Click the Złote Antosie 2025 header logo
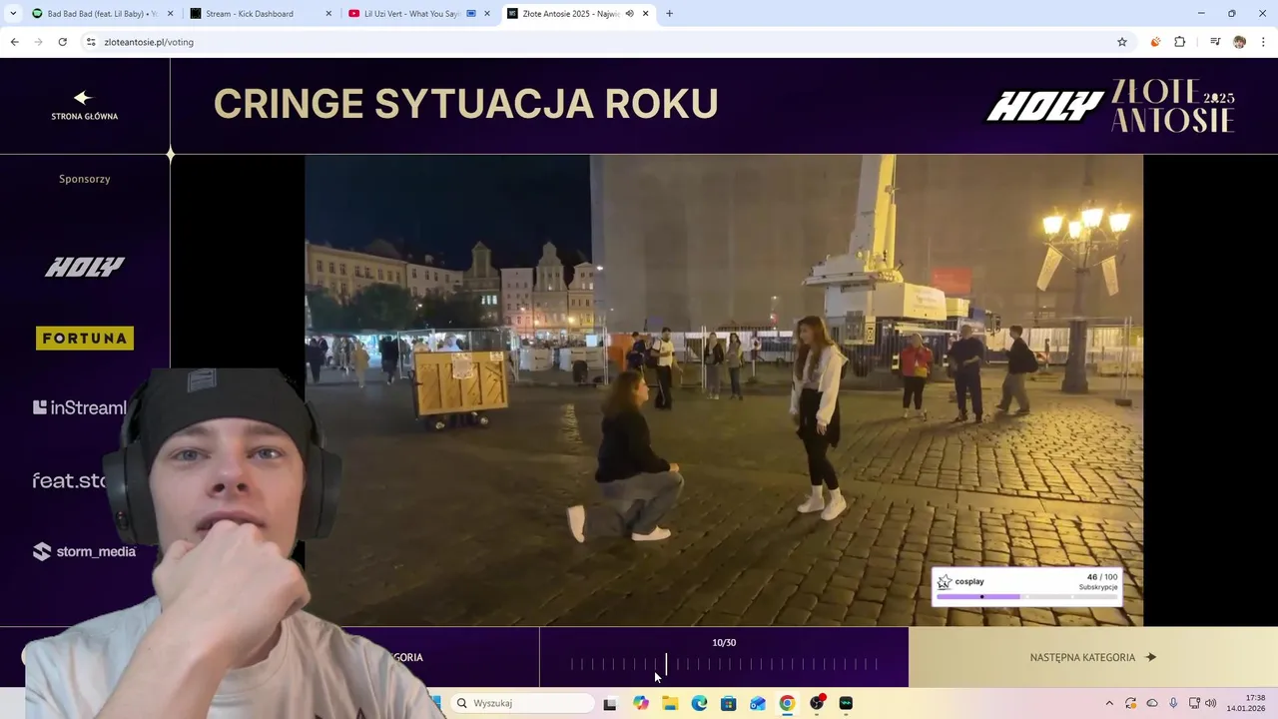Screen dimensions: 1278x719 pyautogui.click(x=1173, y=106)
